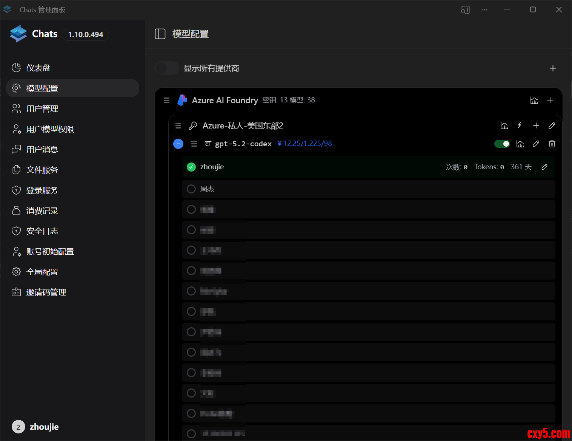572x441 pixels.
Task: Disable the gpt-5.2-codex model toggle
Action: (502, 144)
